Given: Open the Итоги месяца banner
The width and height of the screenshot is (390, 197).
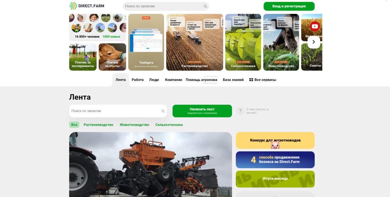Looking at the screenshot, I should pos(275,179).
